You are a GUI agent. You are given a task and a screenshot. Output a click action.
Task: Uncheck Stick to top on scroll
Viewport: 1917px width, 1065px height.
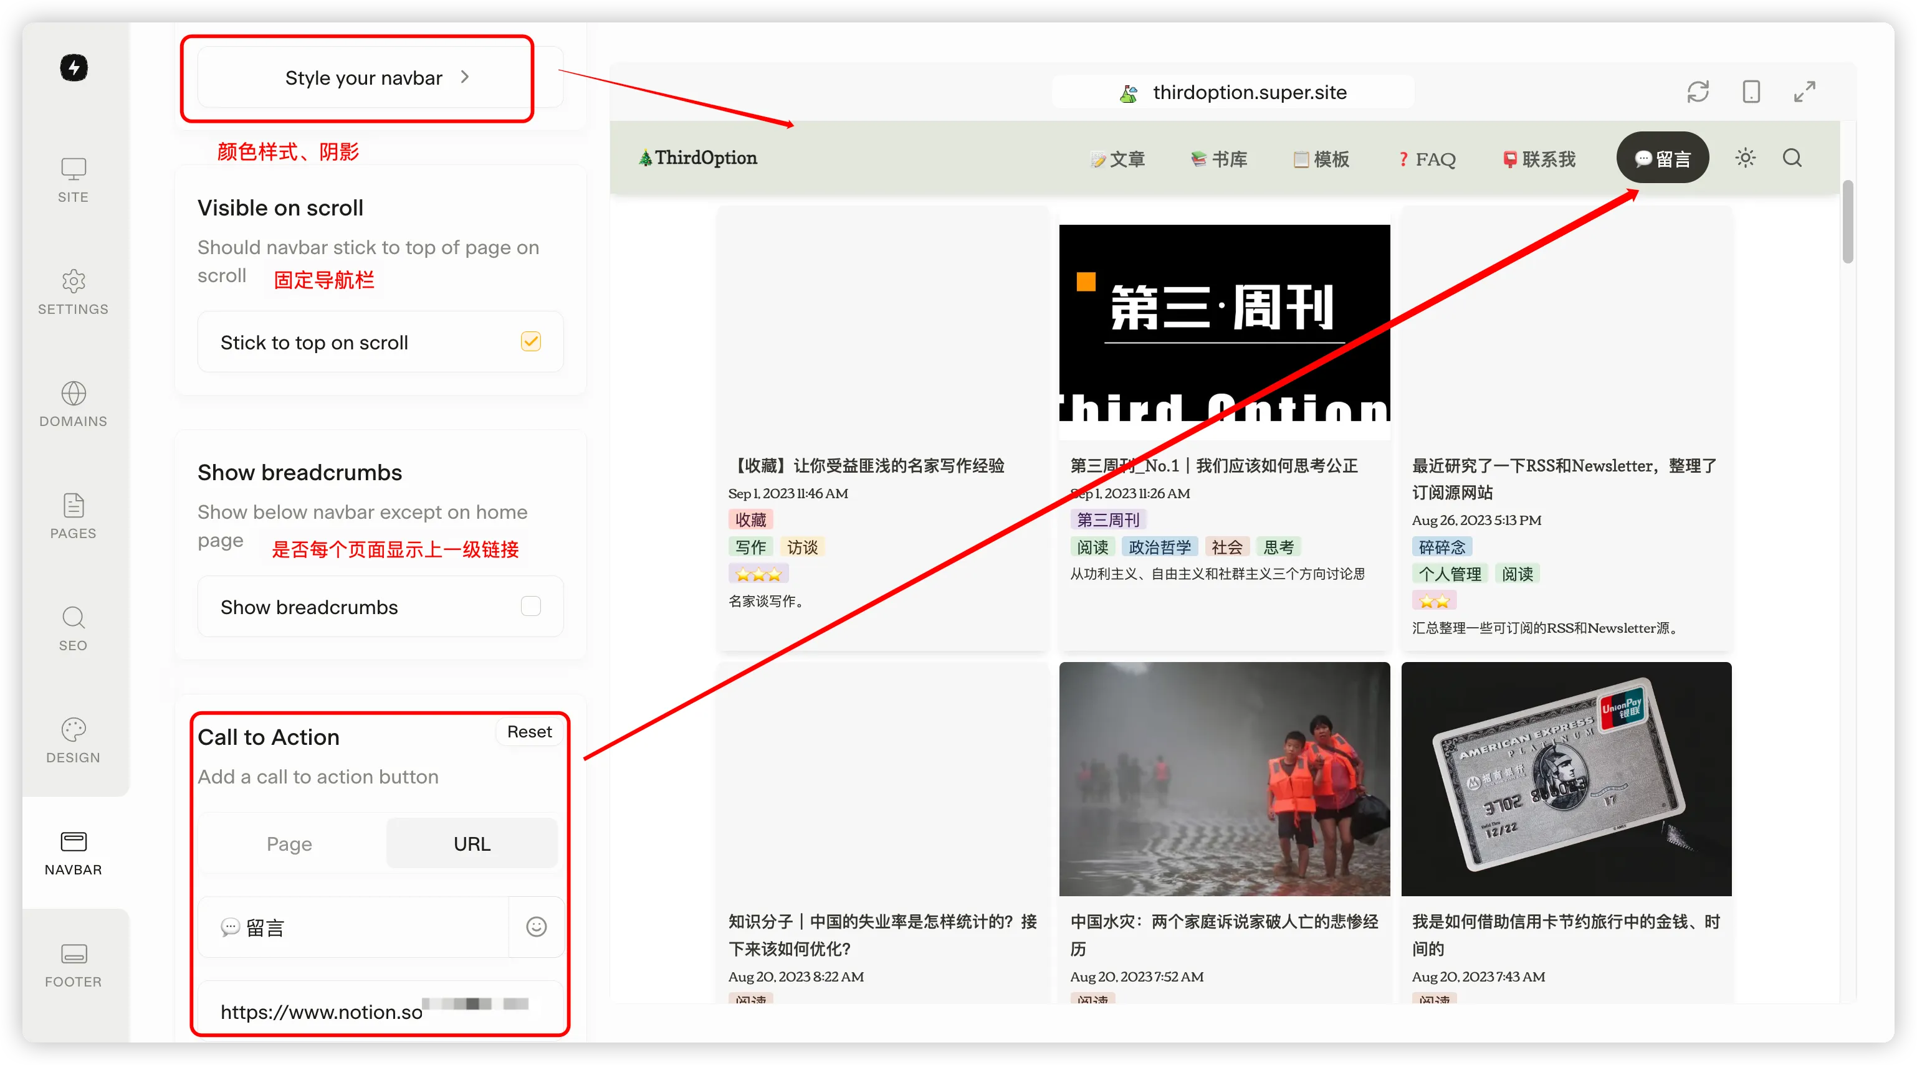(530, 341)
